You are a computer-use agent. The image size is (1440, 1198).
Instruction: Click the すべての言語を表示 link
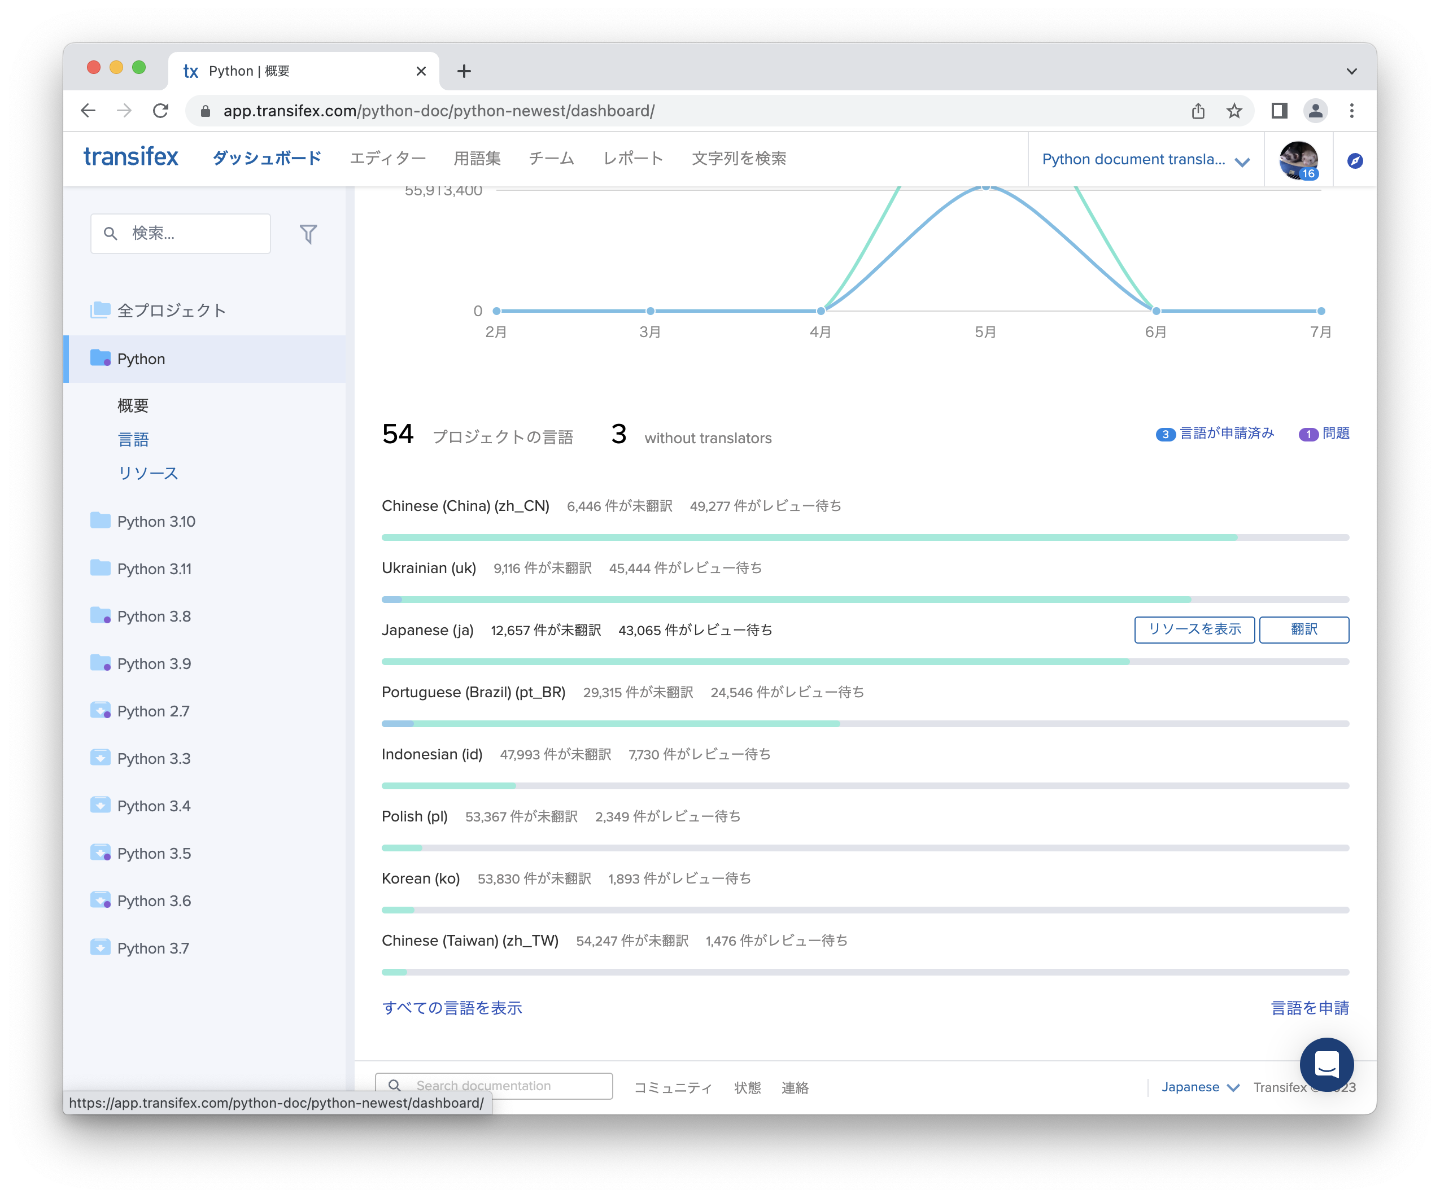coord(452,1008)
